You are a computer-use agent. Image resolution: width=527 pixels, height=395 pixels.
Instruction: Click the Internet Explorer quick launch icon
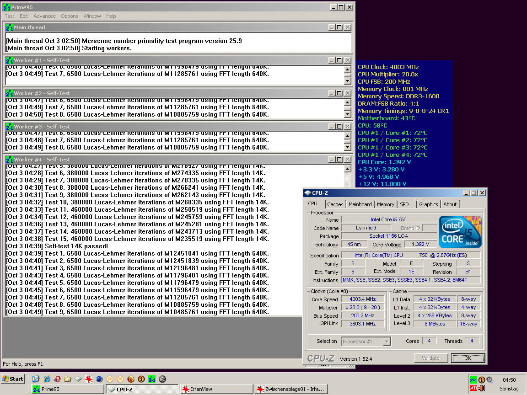(47, 379)
